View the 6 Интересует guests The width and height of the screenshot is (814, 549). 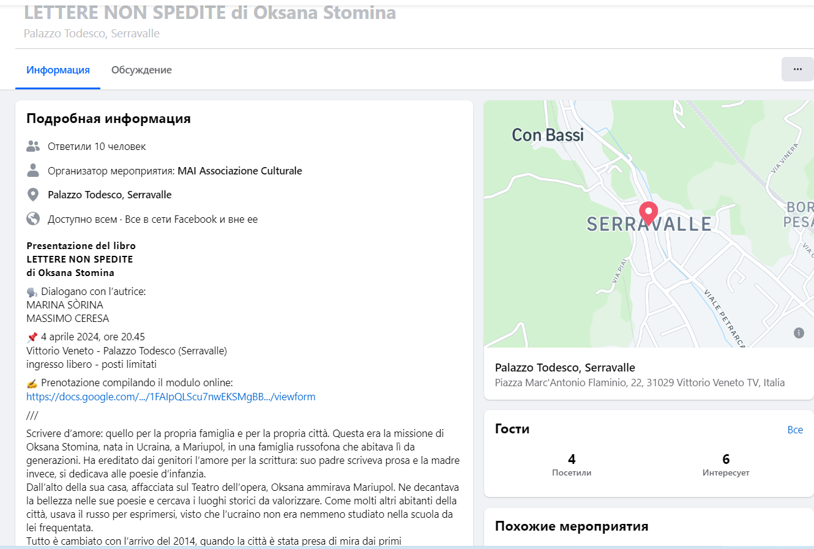[x=726, y=465]
